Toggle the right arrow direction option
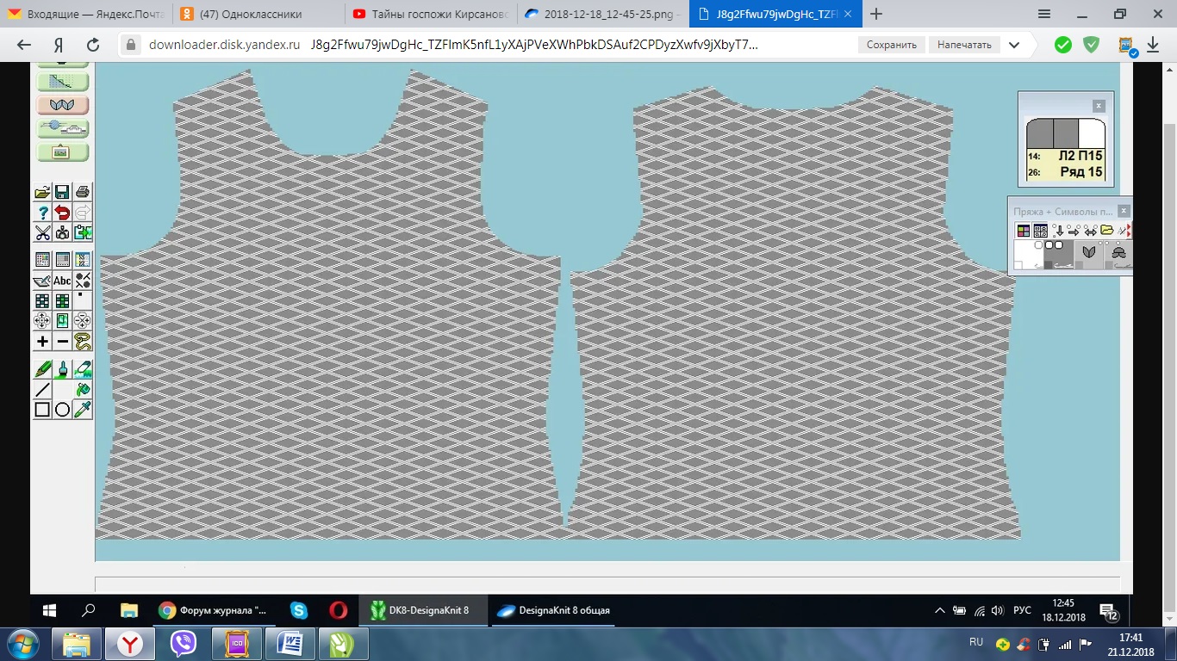This screenshot has width=1177, height=661. (1074, 231)
